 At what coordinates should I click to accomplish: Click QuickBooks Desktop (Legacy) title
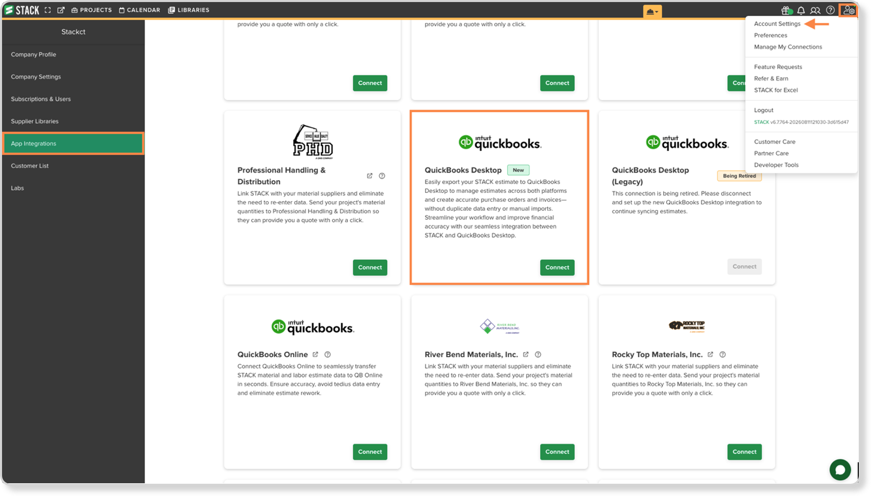pos(650,176)
